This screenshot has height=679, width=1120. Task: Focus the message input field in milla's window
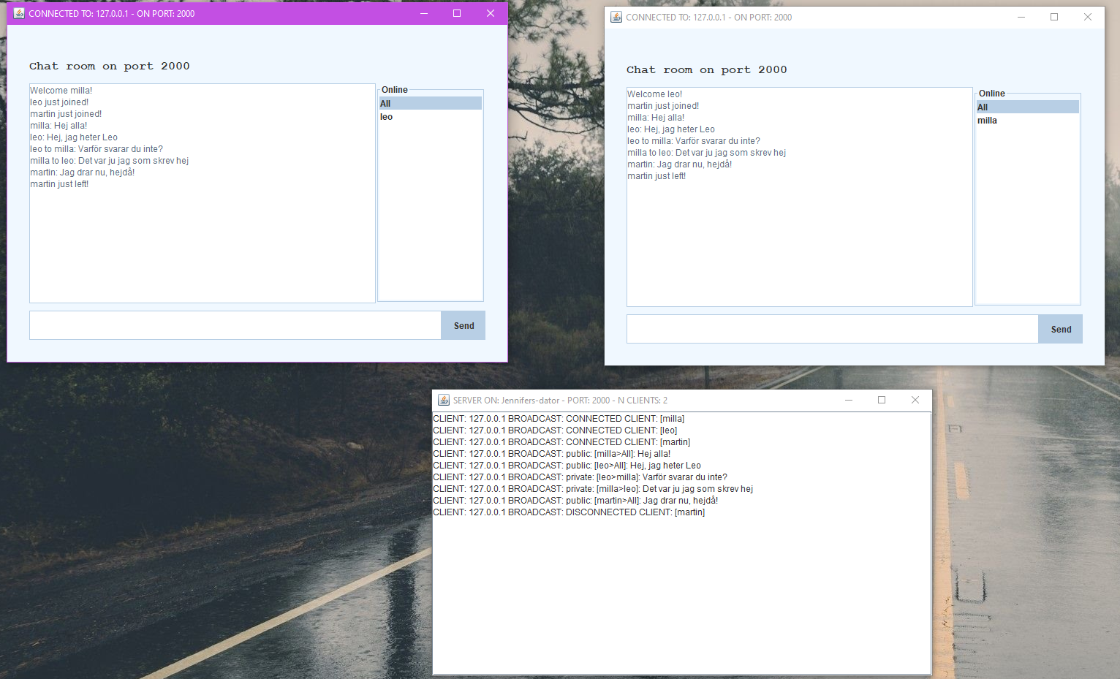pyautogui.click(x=235, y=325)
